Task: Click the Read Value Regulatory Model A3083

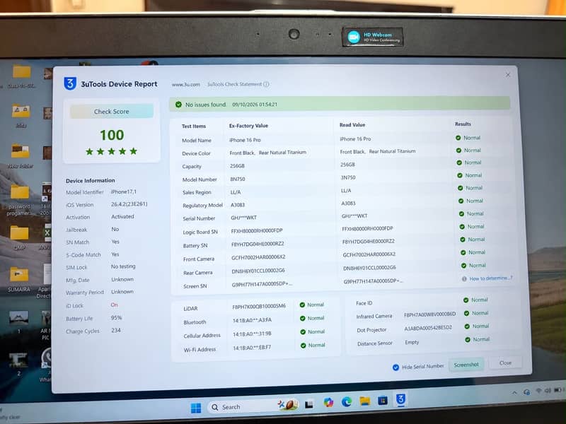Action: (348, 204)
